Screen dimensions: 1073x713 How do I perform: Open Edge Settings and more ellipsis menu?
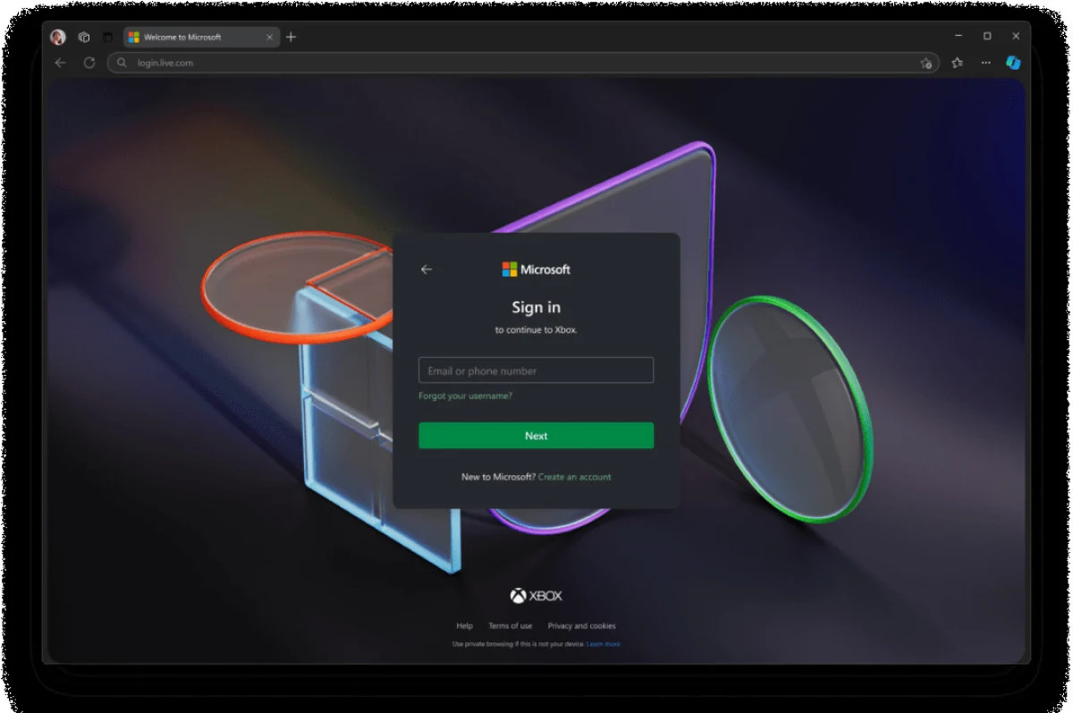point(985,63)
